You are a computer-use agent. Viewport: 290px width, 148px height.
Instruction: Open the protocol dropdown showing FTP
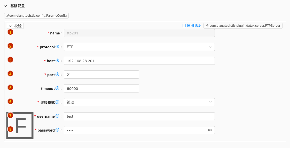(x=139, y=47)
